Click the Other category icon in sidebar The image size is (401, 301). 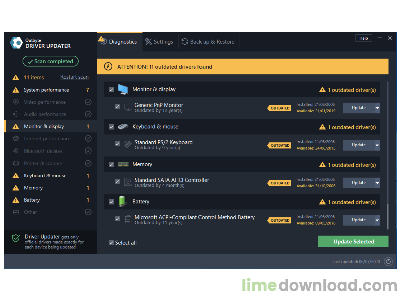coord(16,212)
